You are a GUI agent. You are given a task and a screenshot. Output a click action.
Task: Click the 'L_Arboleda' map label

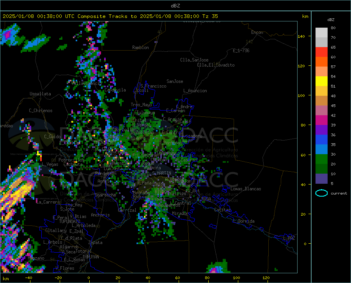[83, 225]
